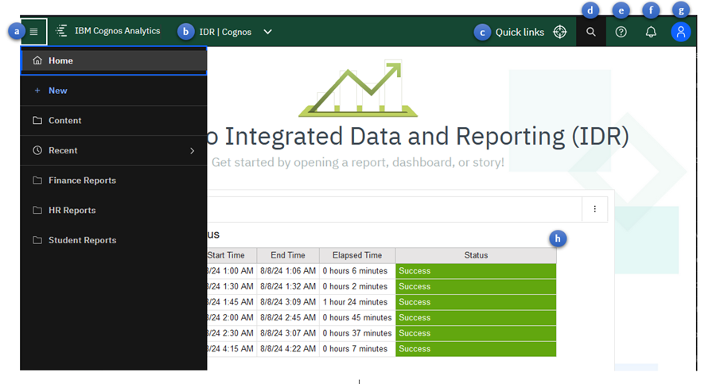Image resolution: width=716 pixels, height=384 pixels.
Task: Choose New in the navigation menu
Action: (x=114, y=91)
